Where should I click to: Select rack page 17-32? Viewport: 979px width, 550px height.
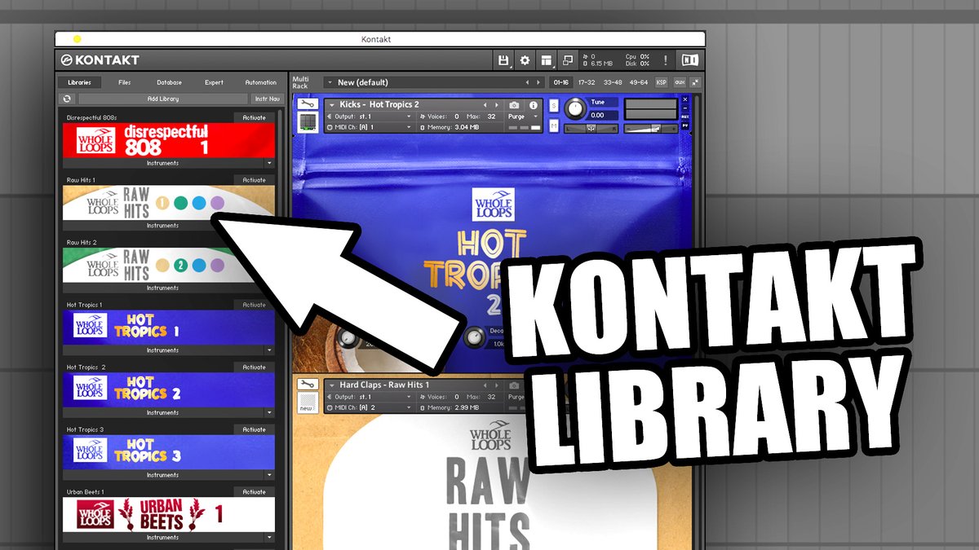click(x=587, y=82)
